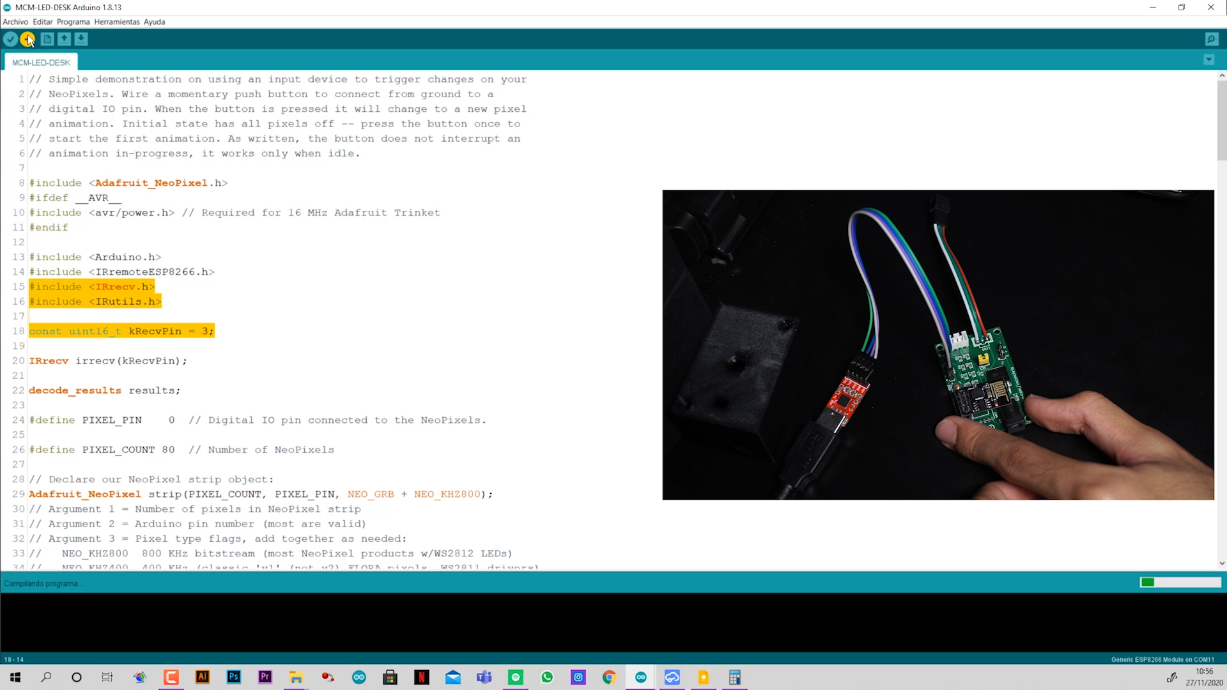Open Spotify from the taskbar
The width and height of the screenshot is (1227, 690).
click(516, 677)
